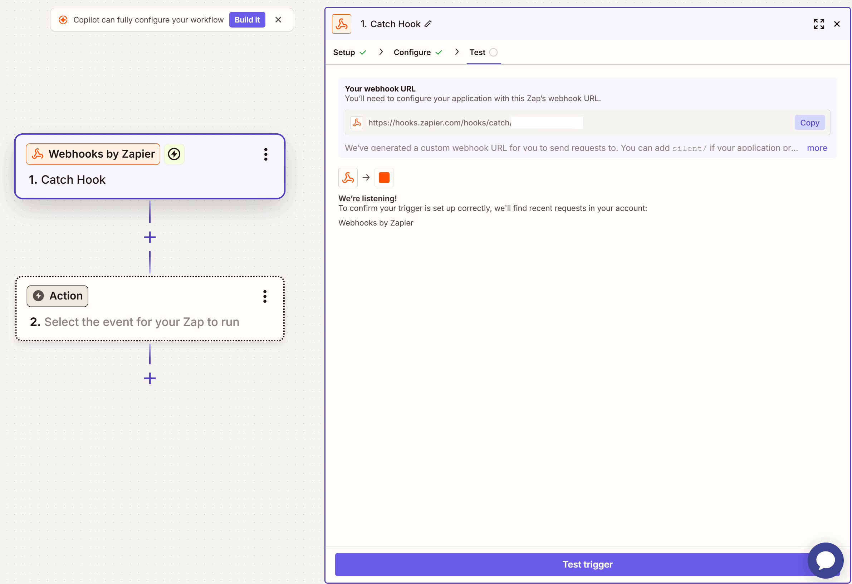
Task: Expand the step panel to full screen
Action: tap(819, 24)
